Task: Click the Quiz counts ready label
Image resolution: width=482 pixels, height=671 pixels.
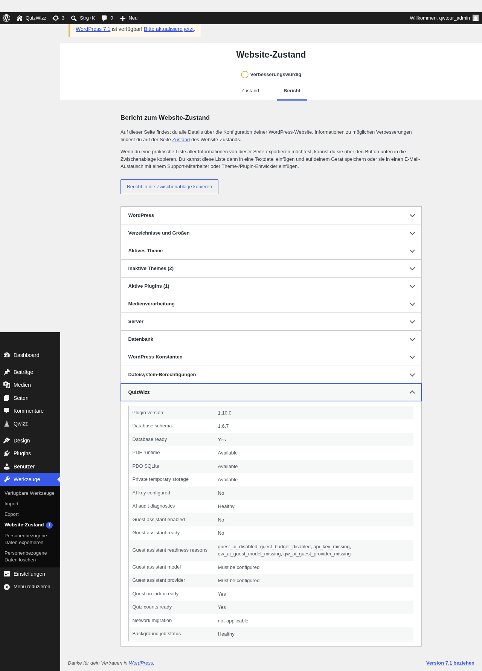Action: [x=152, y=607]
